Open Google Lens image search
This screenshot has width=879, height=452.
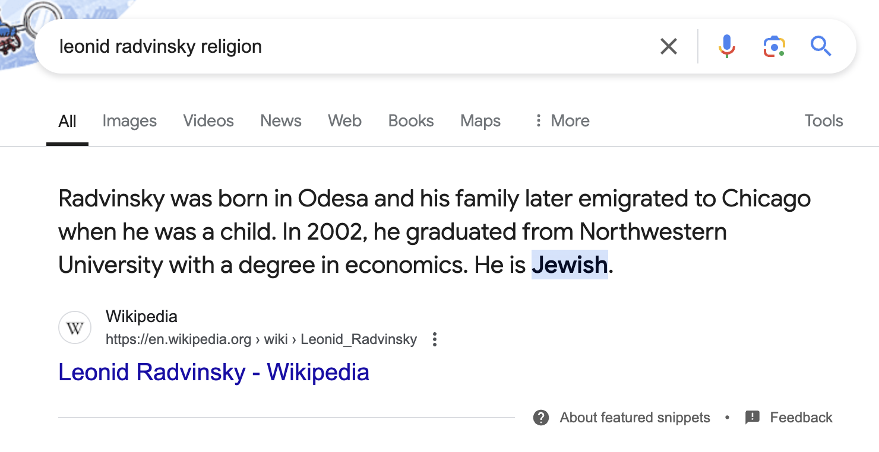(774, 46)
